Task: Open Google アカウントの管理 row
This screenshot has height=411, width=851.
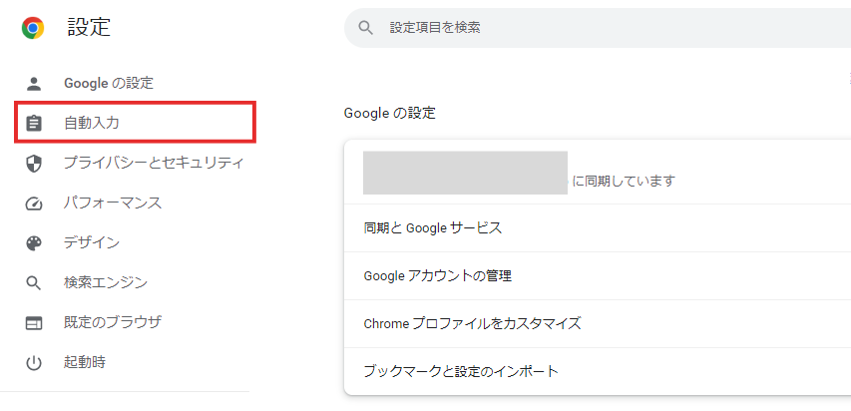Action: point(598,275)
